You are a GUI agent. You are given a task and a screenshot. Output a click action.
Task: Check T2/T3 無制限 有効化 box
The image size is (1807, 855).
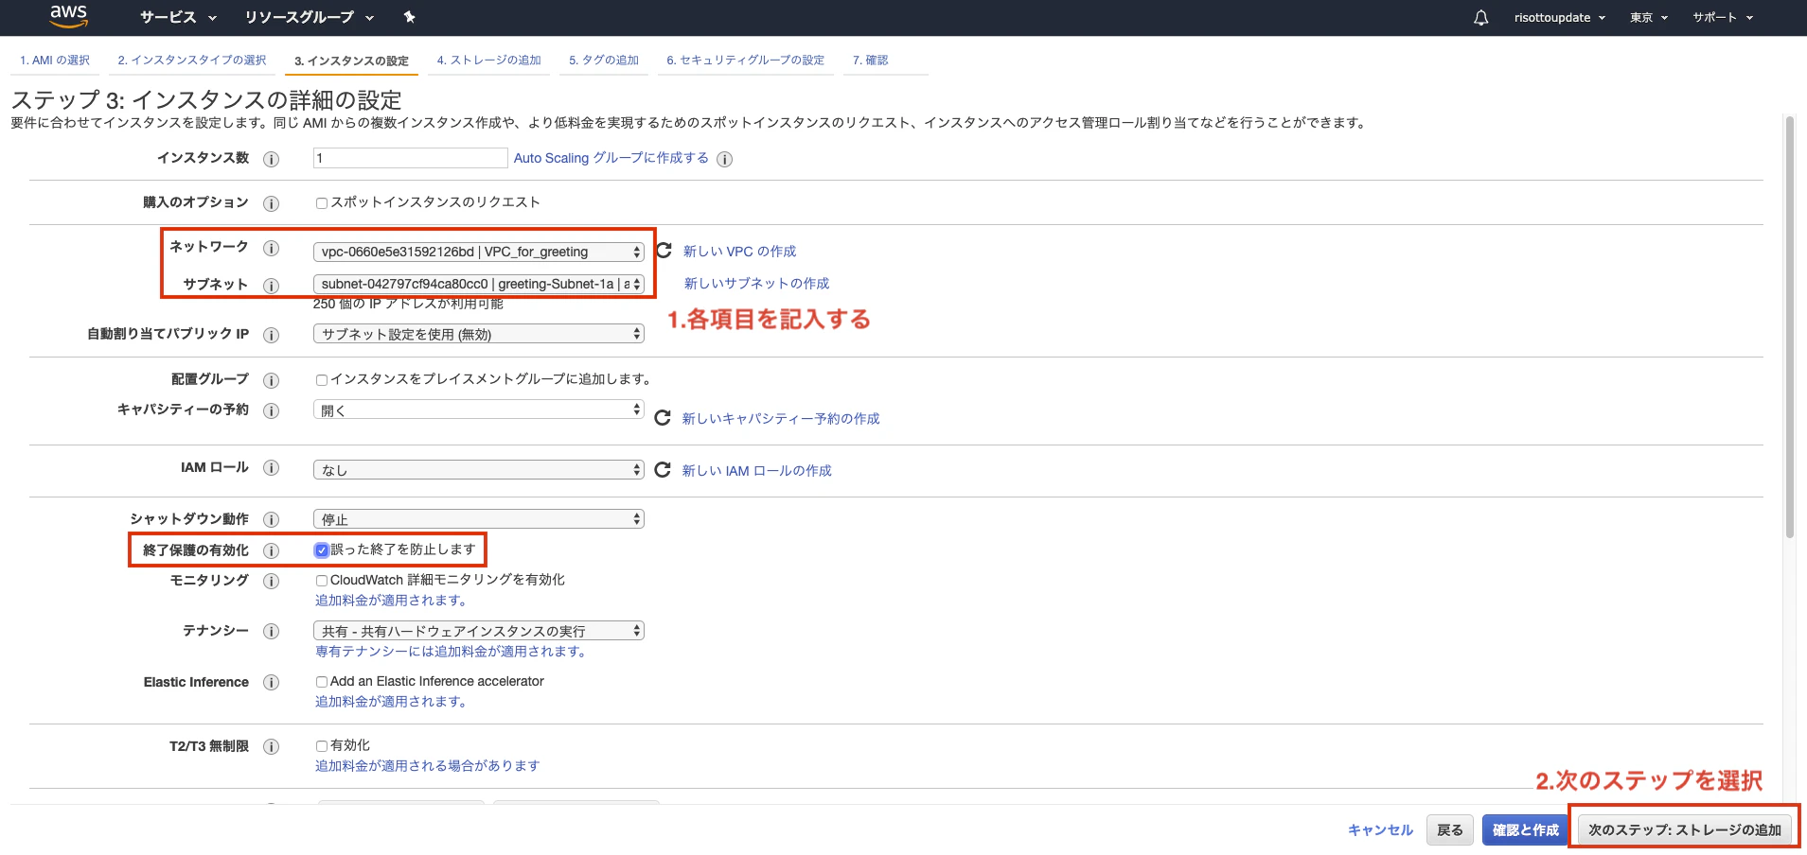coord(322,745)
